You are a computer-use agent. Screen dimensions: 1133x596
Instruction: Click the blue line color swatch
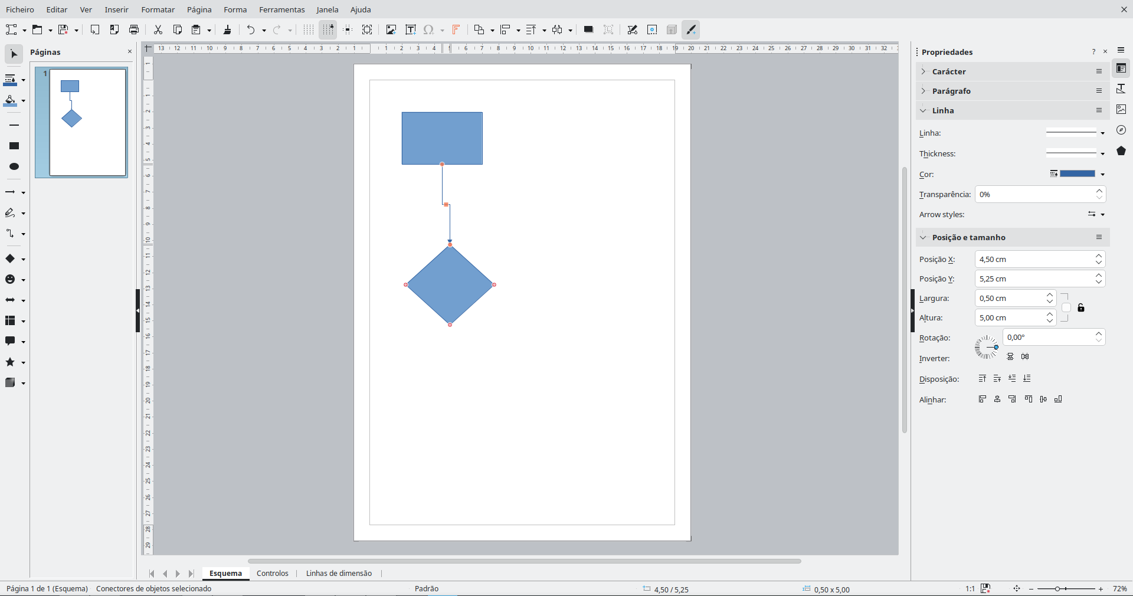pyautogui.click(x=1078, y=173)
